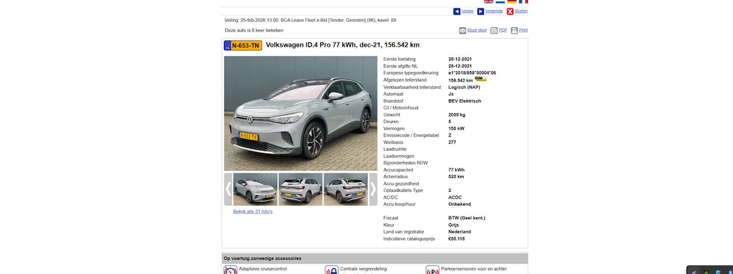Open the Stuur door link
733x274 pixels.
coord(477,30)
